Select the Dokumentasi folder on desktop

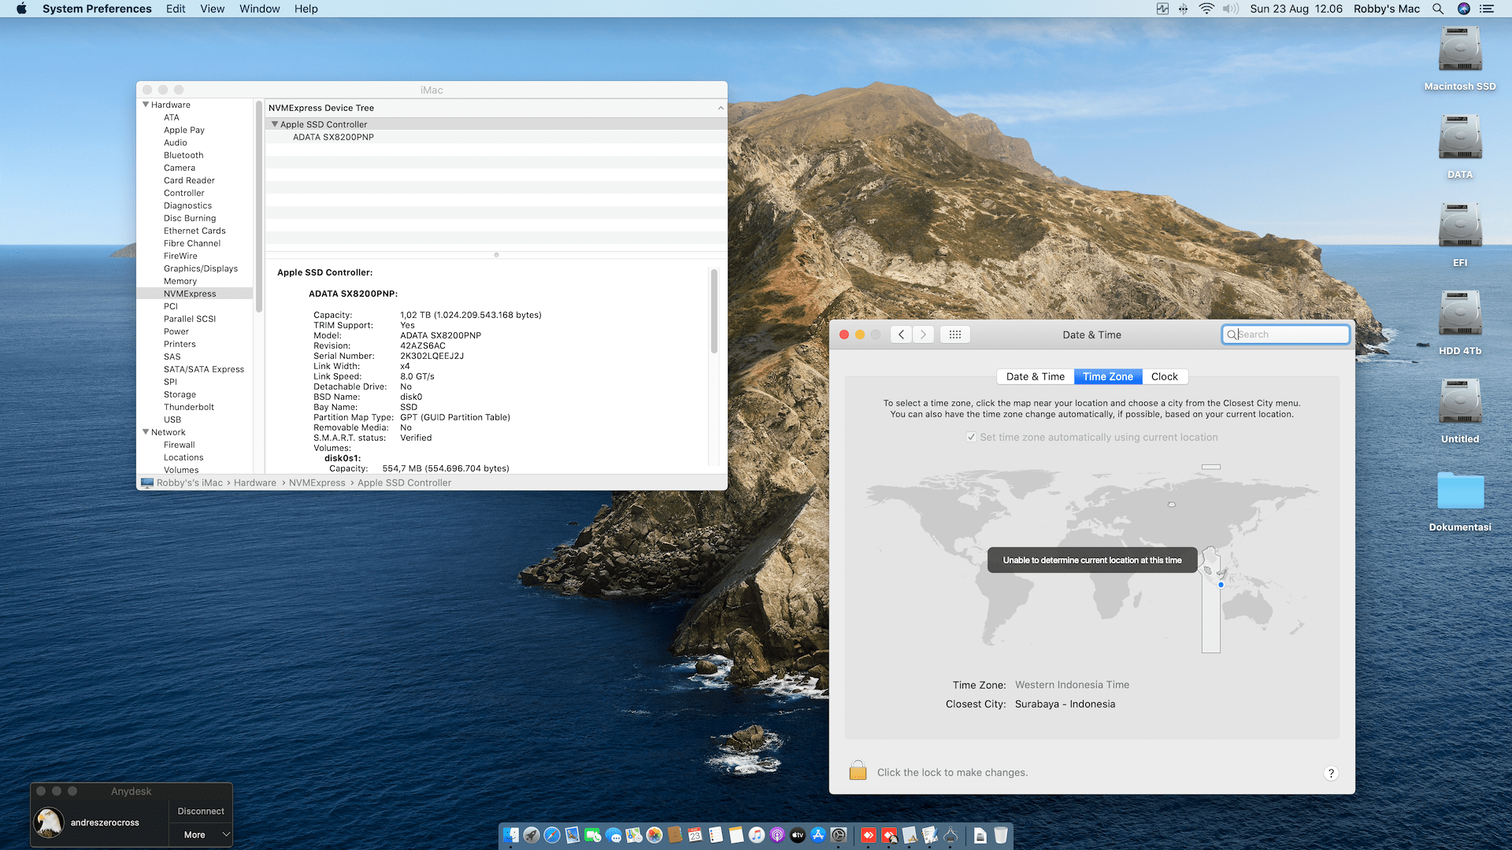[1460, 502]
